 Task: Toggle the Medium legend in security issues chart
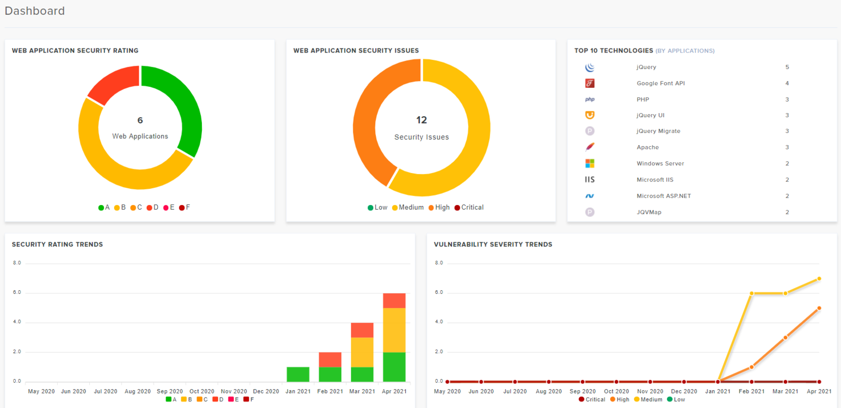pyautogui.click(x=408, y=208)
